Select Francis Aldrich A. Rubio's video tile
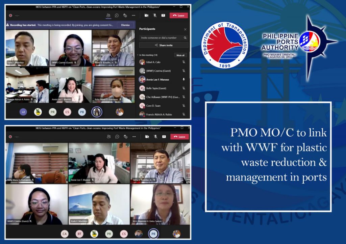This screenshot has height=244, width=346. point(27,85)
